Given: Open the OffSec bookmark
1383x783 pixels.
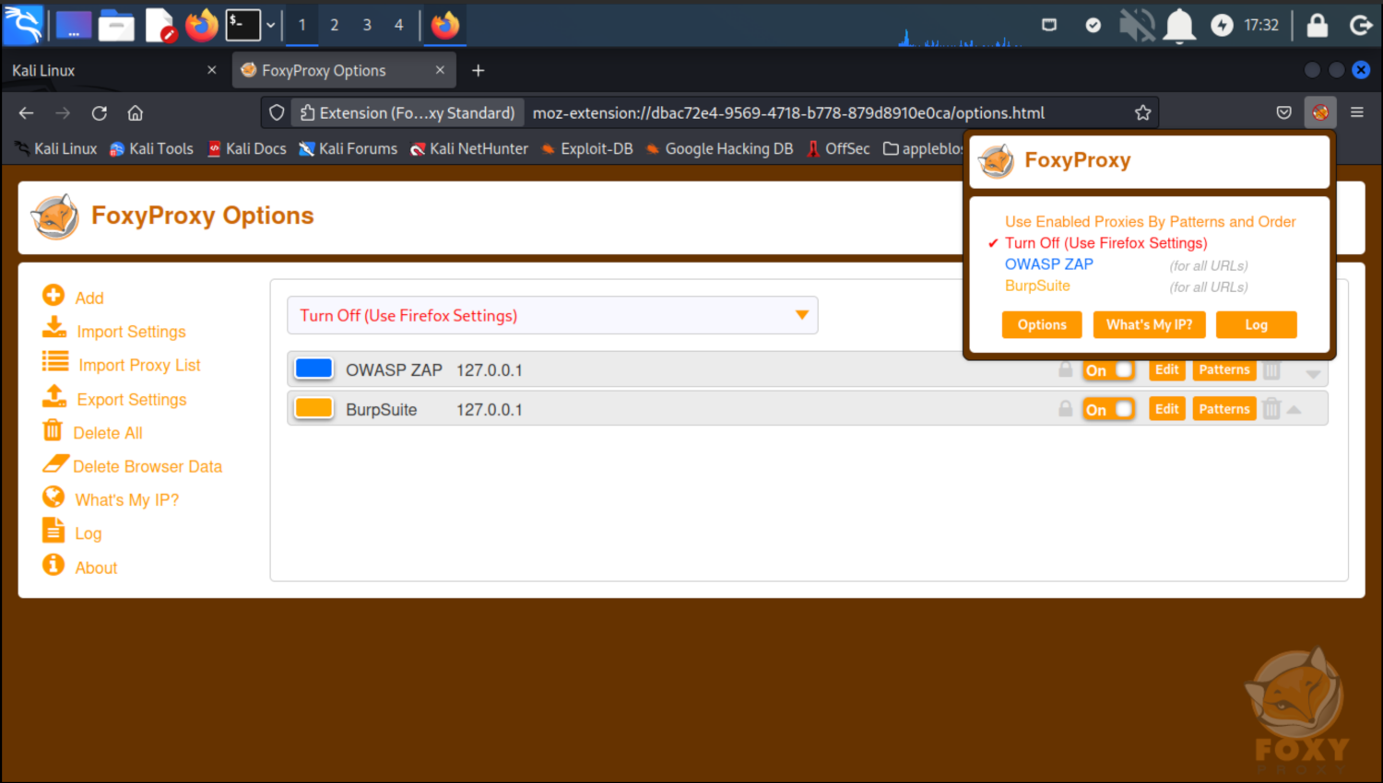Looking at the screenshot, I should 838,148.
